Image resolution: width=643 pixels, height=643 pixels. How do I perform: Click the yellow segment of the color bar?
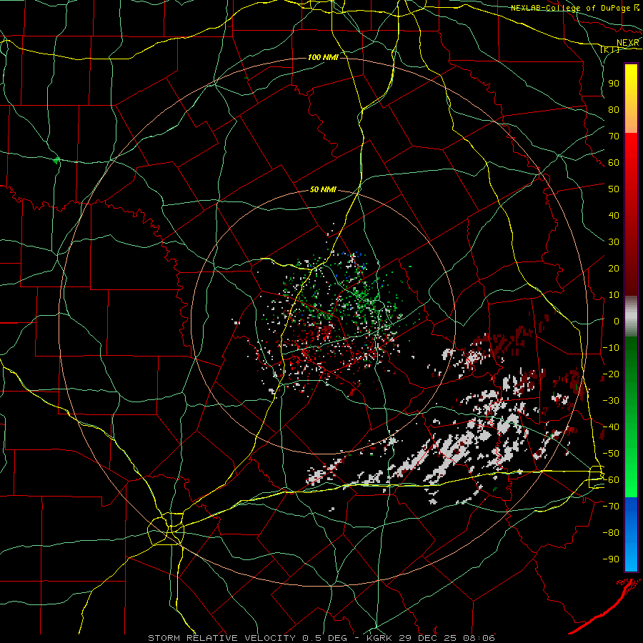pyautogui.click(x=631, y=99)
